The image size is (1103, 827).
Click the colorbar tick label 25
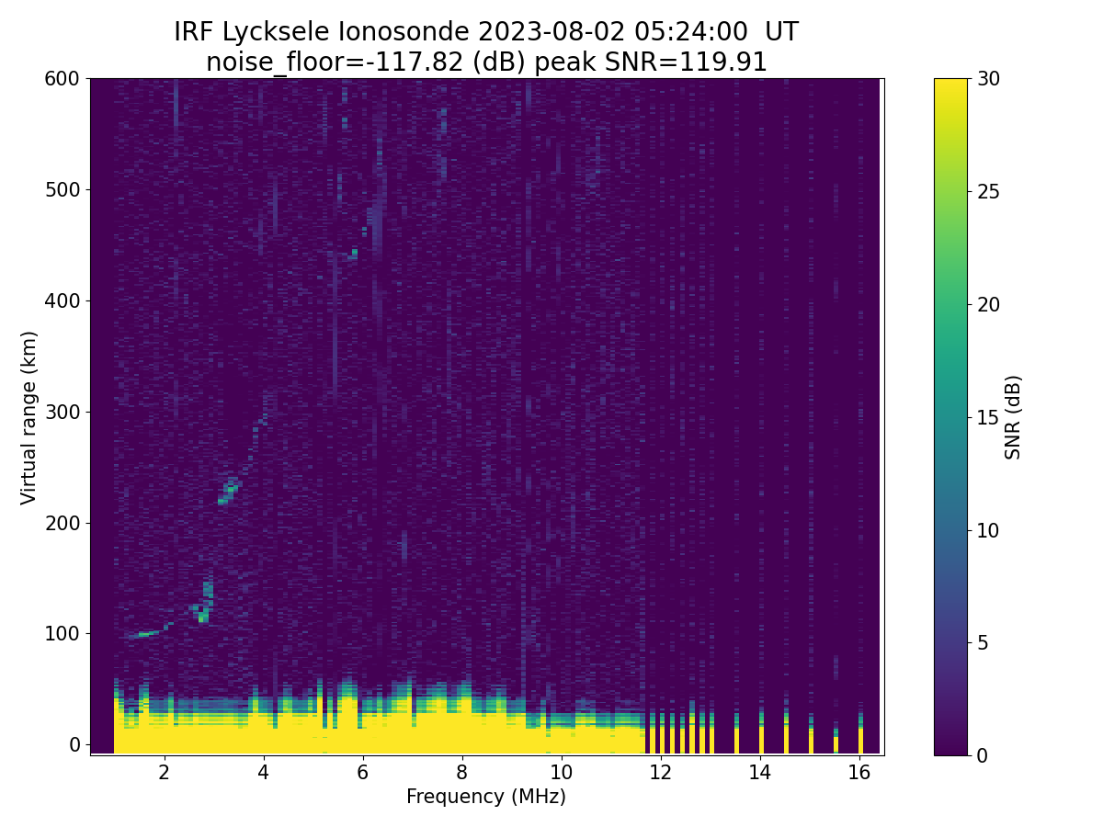click(987, 192)
